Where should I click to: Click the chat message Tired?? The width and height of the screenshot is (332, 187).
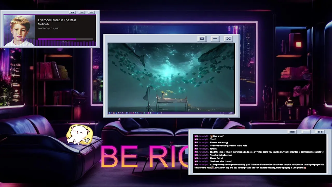tap(213, 139)
